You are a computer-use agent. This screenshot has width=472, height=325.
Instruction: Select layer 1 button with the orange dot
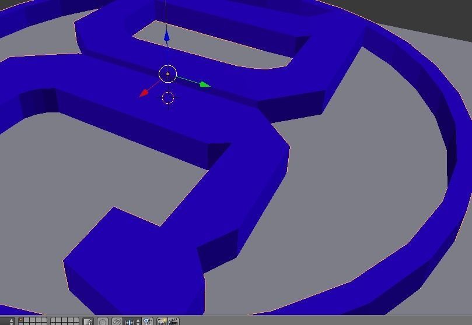point(21,320)
